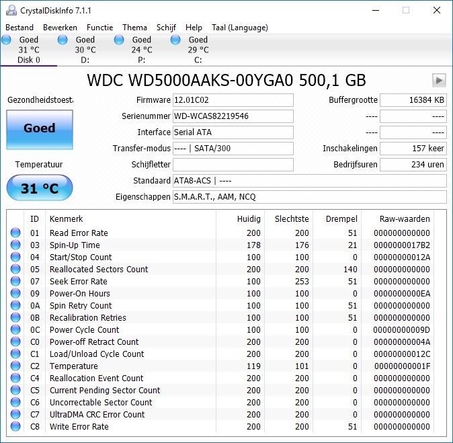Click the blue orb beside Spin Retry Count
This screenshot has height=443, width=453.
(15, 305)
